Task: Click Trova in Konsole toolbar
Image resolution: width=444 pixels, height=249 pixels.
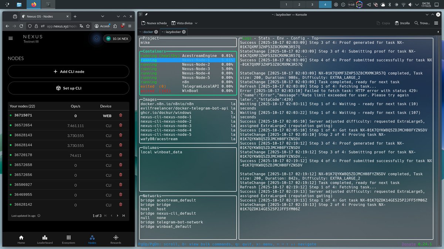Action: point(422,23)
